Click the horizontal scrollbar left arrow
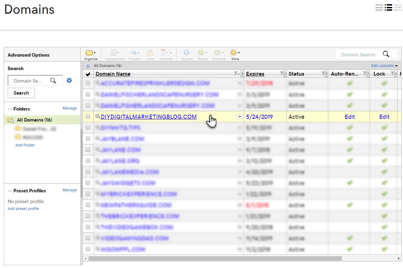The width and height of the screenshot is (403, 268). point(85,258)
